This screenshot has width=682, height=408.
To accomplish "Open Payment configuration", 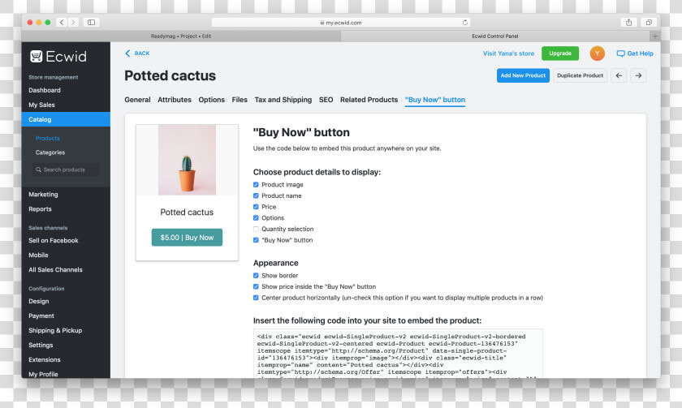I will [41, 316].
